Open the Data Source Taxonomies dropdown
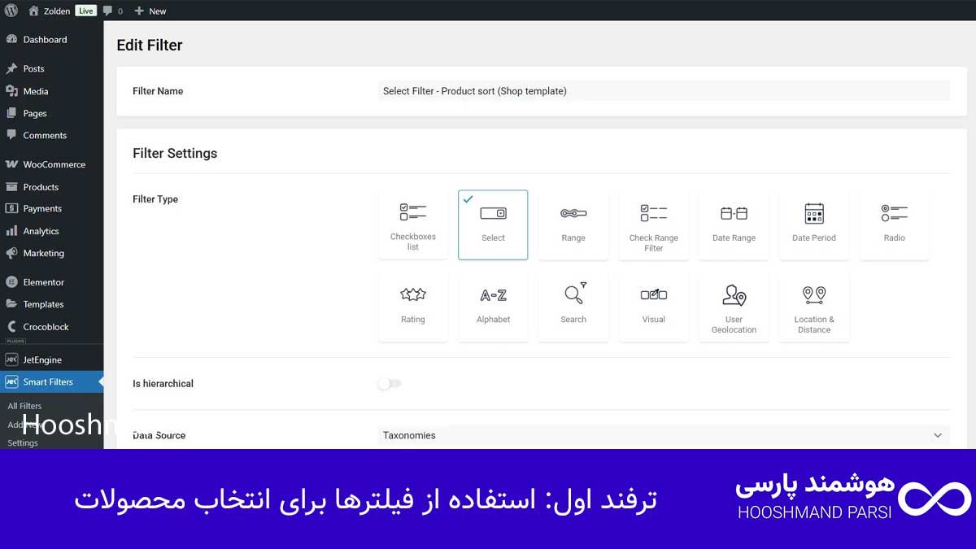The width and height of the screenshot is (976, 549). click(663, 435)
